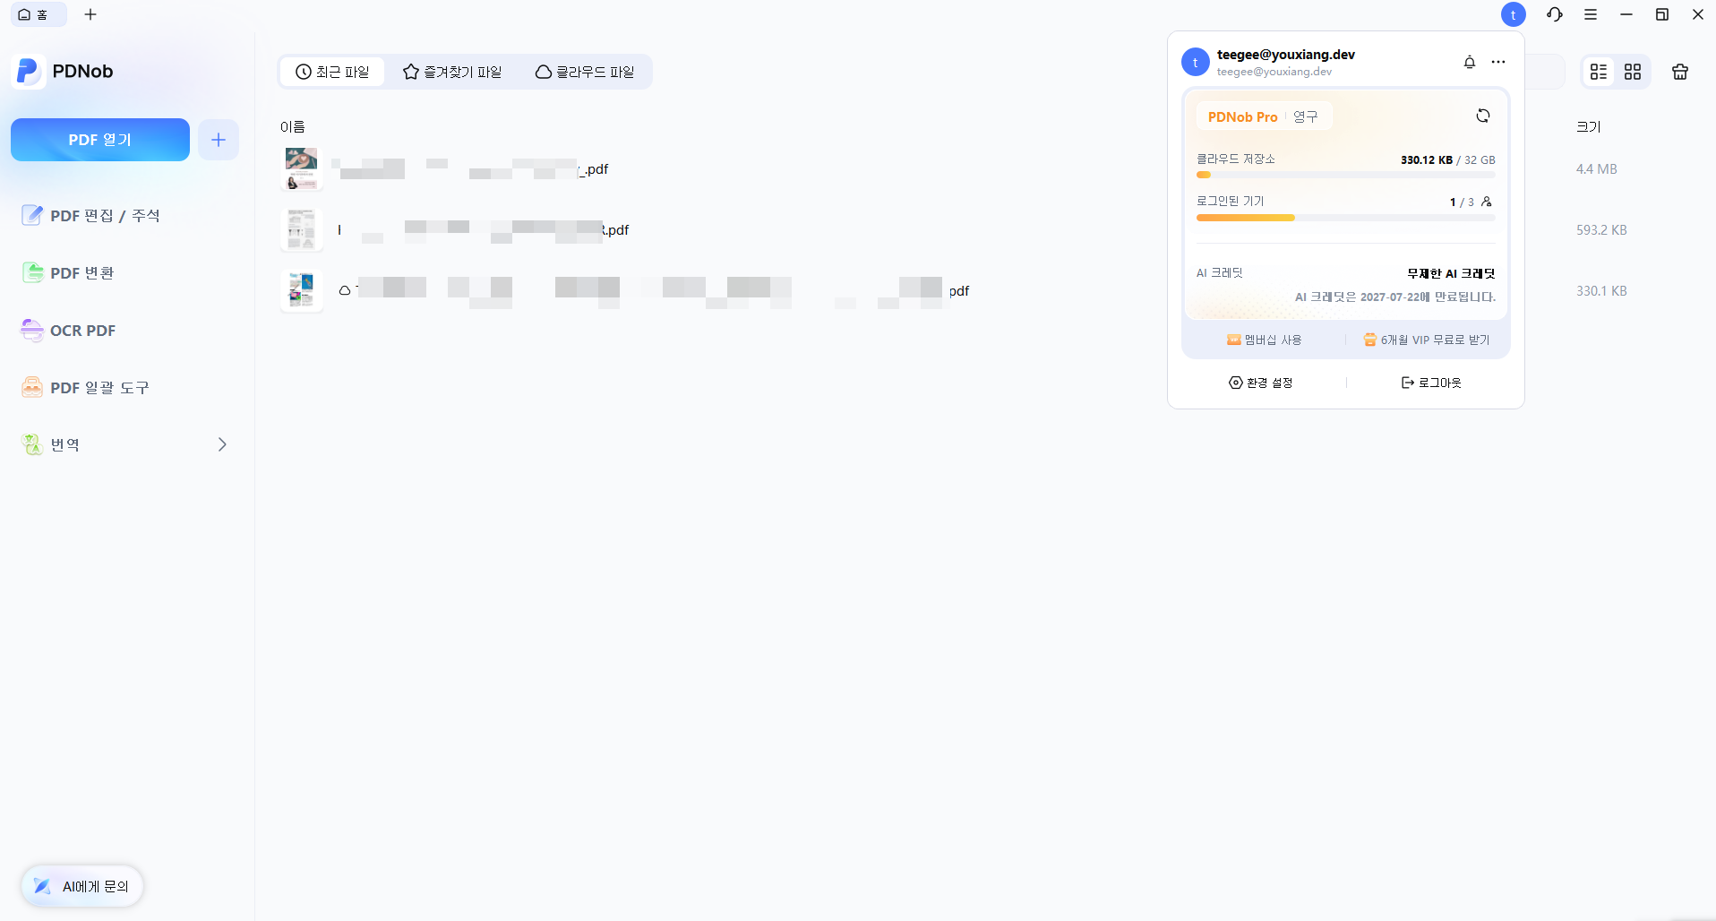Open the trash bin icon
1716x921 pixels.
point(1680,72)
